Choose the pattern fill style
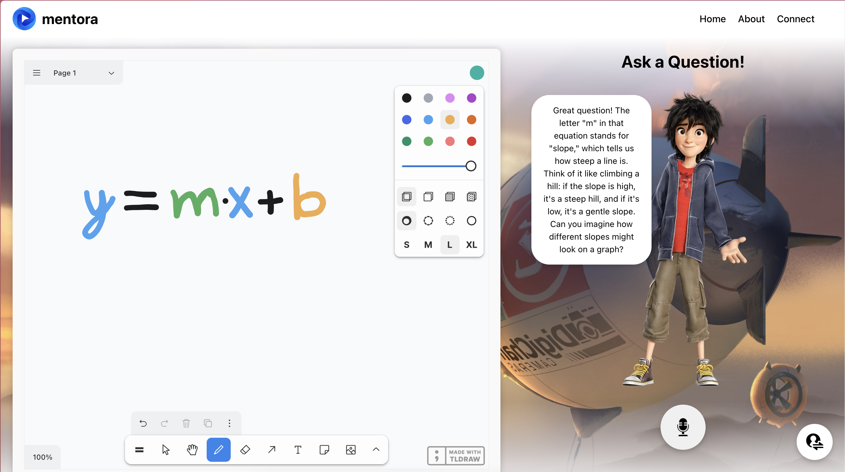845x472 pixels. tap(471, 197)
